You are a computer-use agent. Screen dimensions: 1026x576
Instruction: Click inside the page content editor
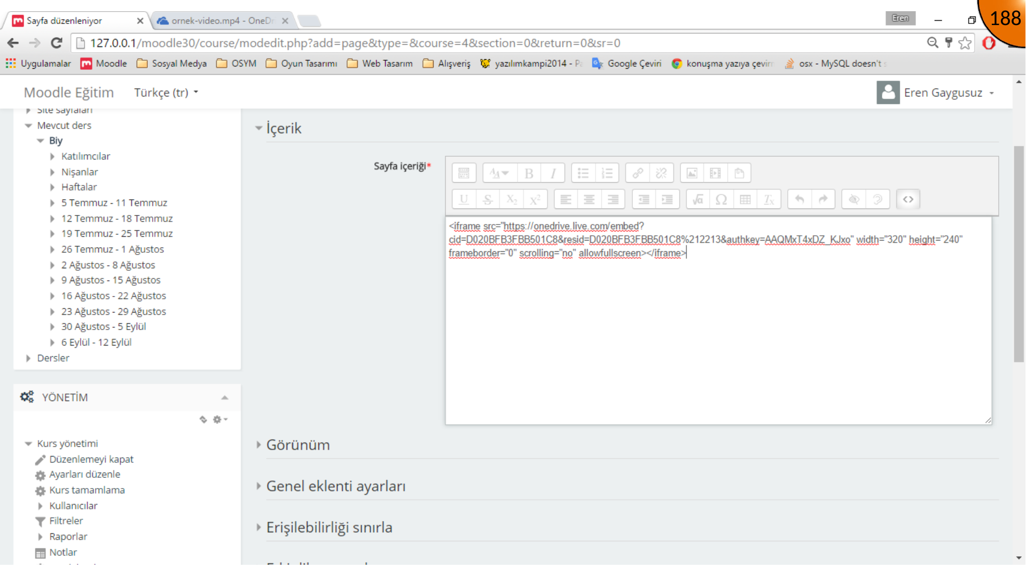pos(718,321)
